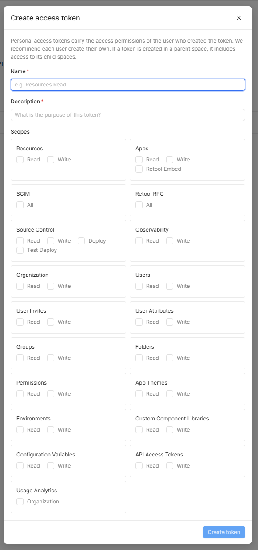Check Deploy under Source Control
The width and height of the screenshot is (258, 550).
tap(81, 241)
